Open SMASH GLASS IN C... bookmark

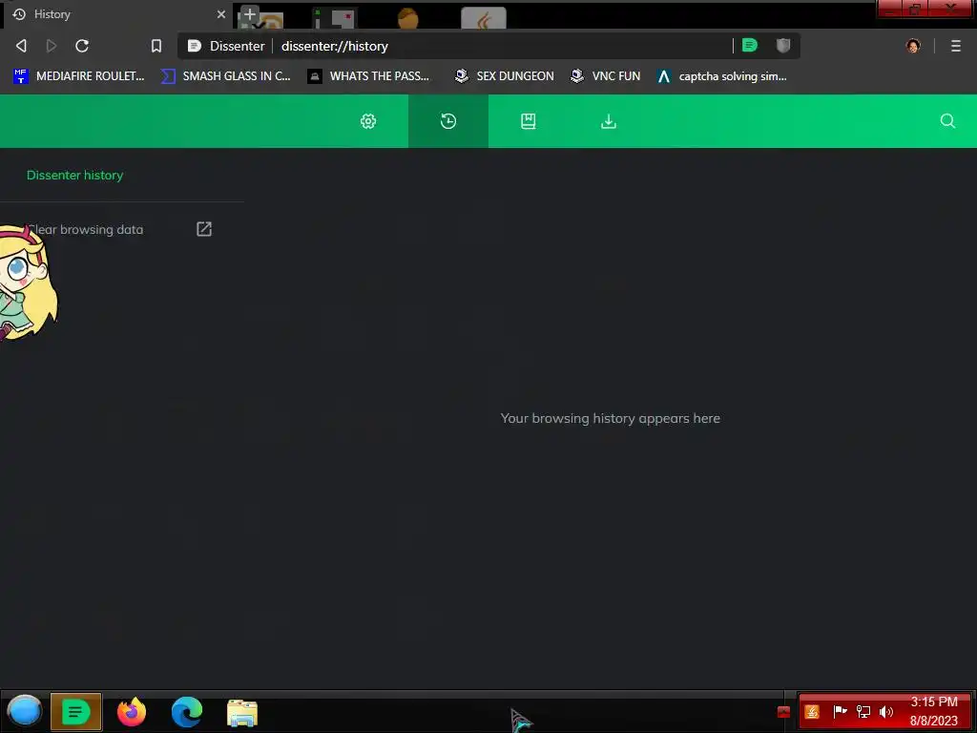coord(225,76)
